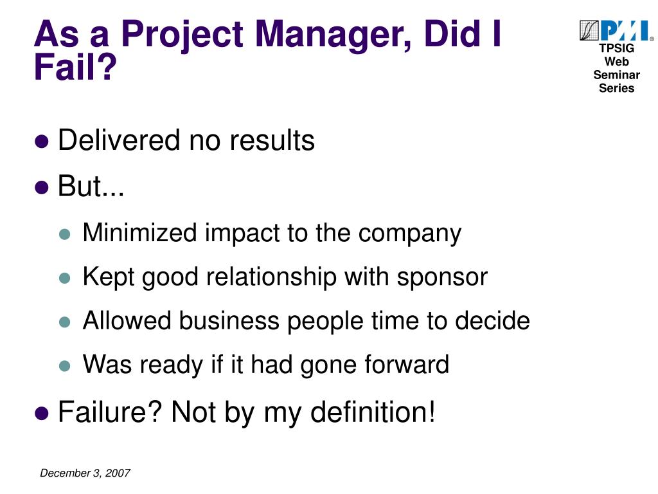
Task: Click the bullet dot beside But...
Action: 42,187
